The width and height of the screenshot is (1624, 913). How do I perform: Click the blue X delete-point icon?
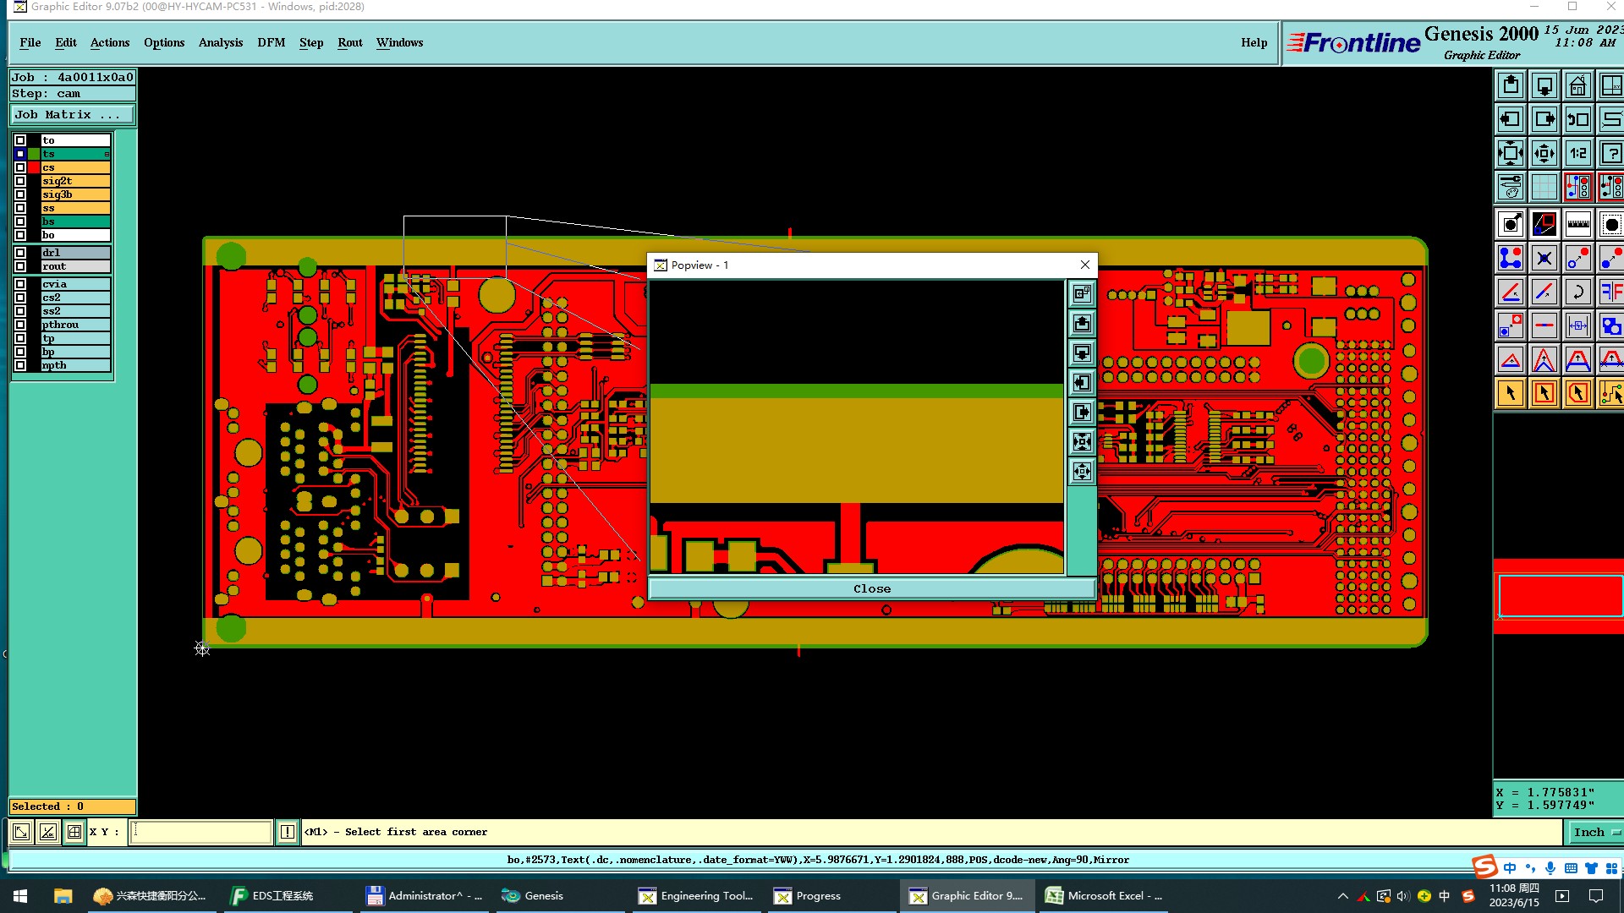tap(1544, 258)
